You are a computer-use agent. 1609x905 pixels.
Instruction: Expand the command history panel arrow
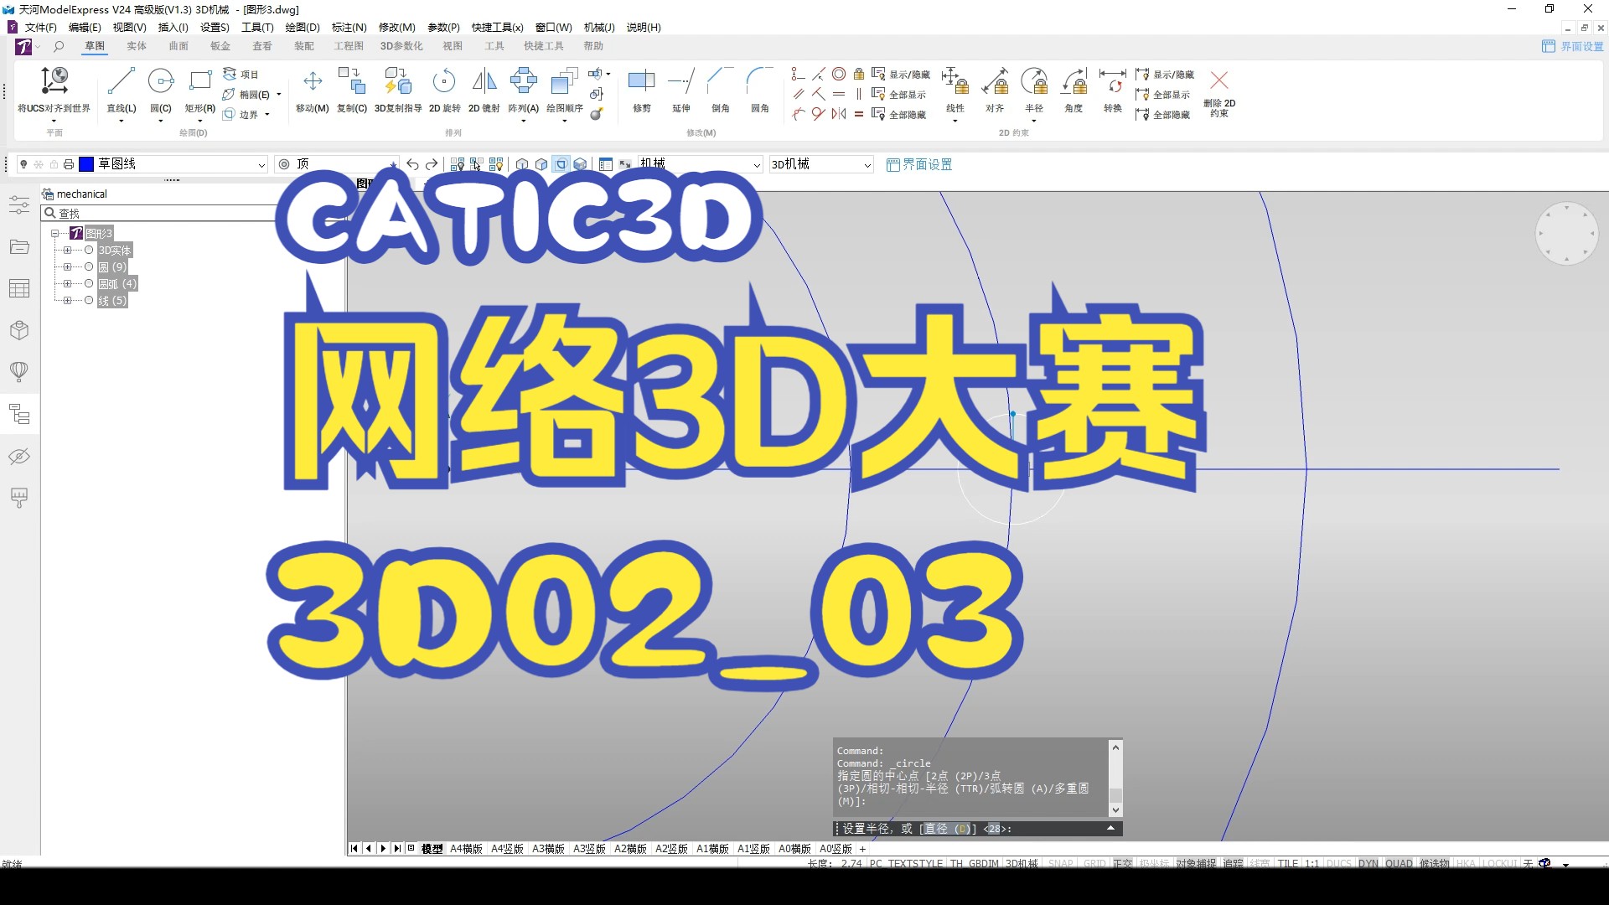point(1110,829)
